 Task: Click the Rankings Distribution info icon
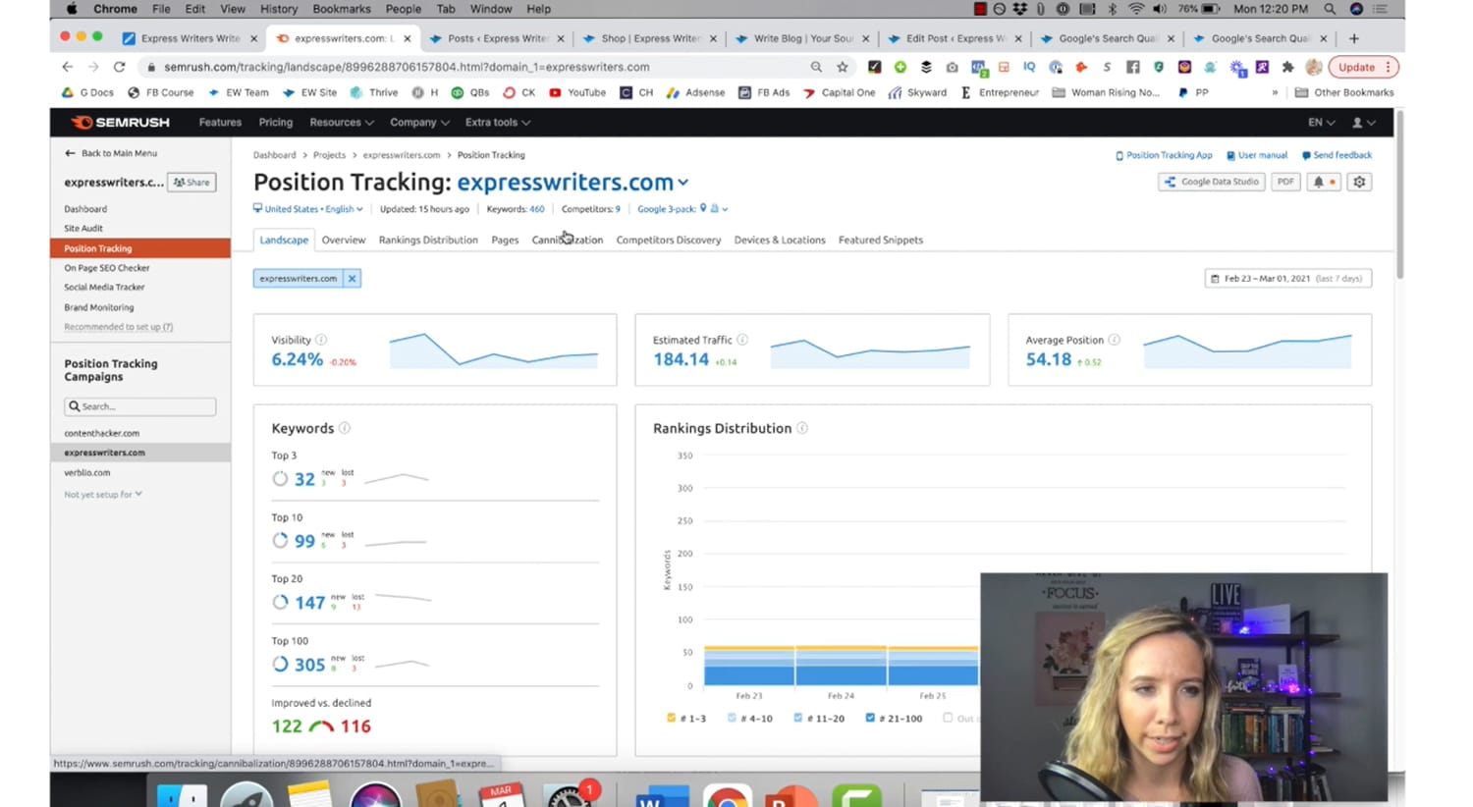click(802, 428)
